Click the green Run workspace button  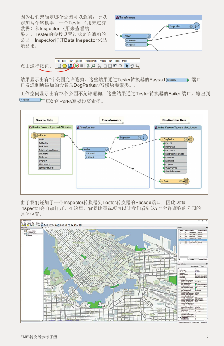pos(76,65)
